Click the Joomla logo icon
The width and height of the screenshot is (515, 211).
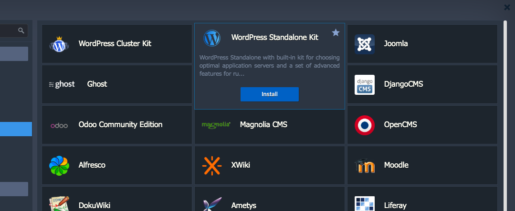365,44
